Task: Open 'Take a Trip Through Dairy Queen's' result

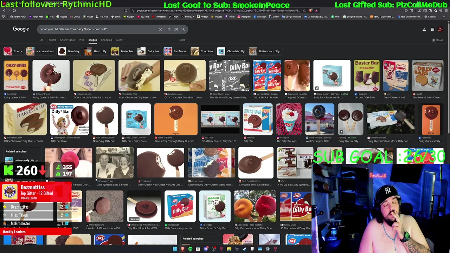Action: click(176, 141)
